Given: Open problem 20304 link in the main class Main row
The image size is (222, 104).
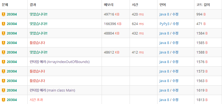Looking at the screenshot, I should [x=12, y=90].
